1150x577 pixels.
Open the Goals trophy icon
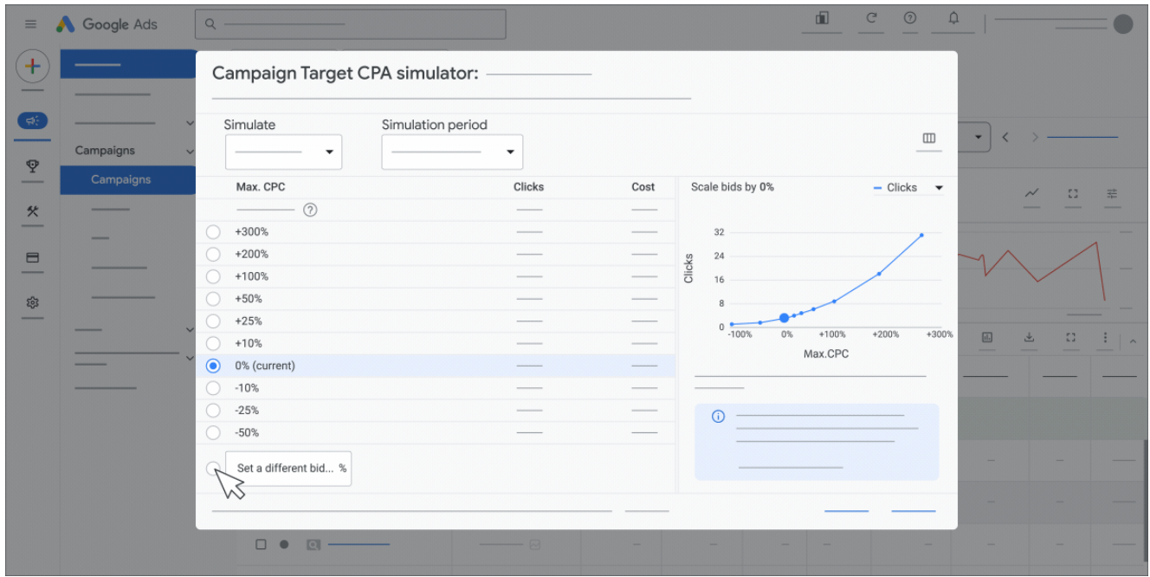point(32,166)
